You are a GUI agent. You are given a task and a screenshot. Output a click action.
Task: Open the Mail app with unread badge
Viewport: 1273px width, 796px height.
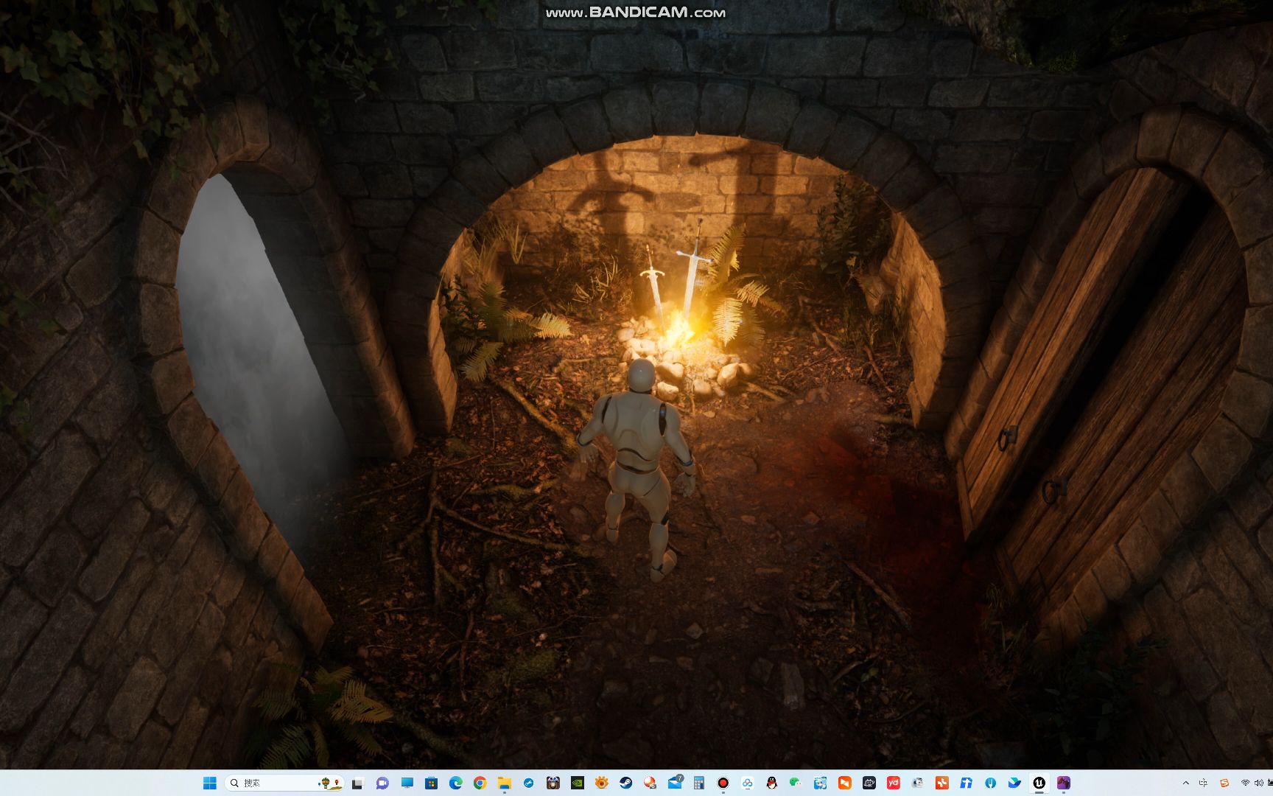[x=675, y=783]
